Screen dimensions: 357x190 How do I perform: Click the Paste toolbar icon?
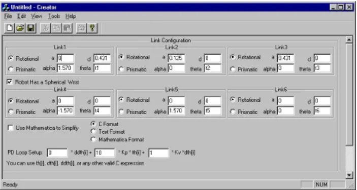[x=67, y=28]
